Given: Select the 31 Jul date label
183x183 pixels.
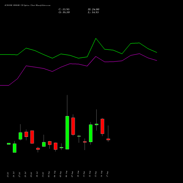Looking at the screenshot, I should 43,174.
